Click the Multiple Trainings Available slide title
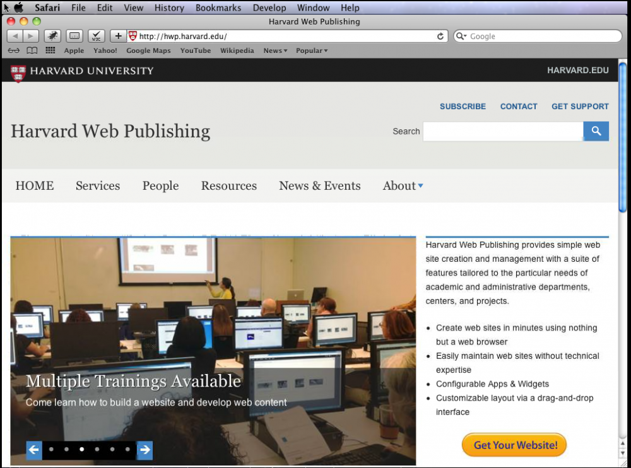Image resolution: width=631 pixels, height=468 pixels. pos(133,381)
